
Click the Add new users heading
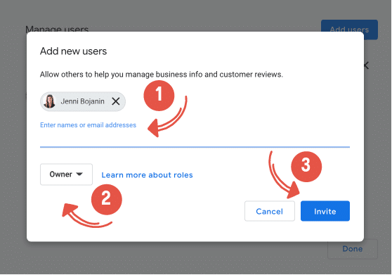click(x=73, y=51)
